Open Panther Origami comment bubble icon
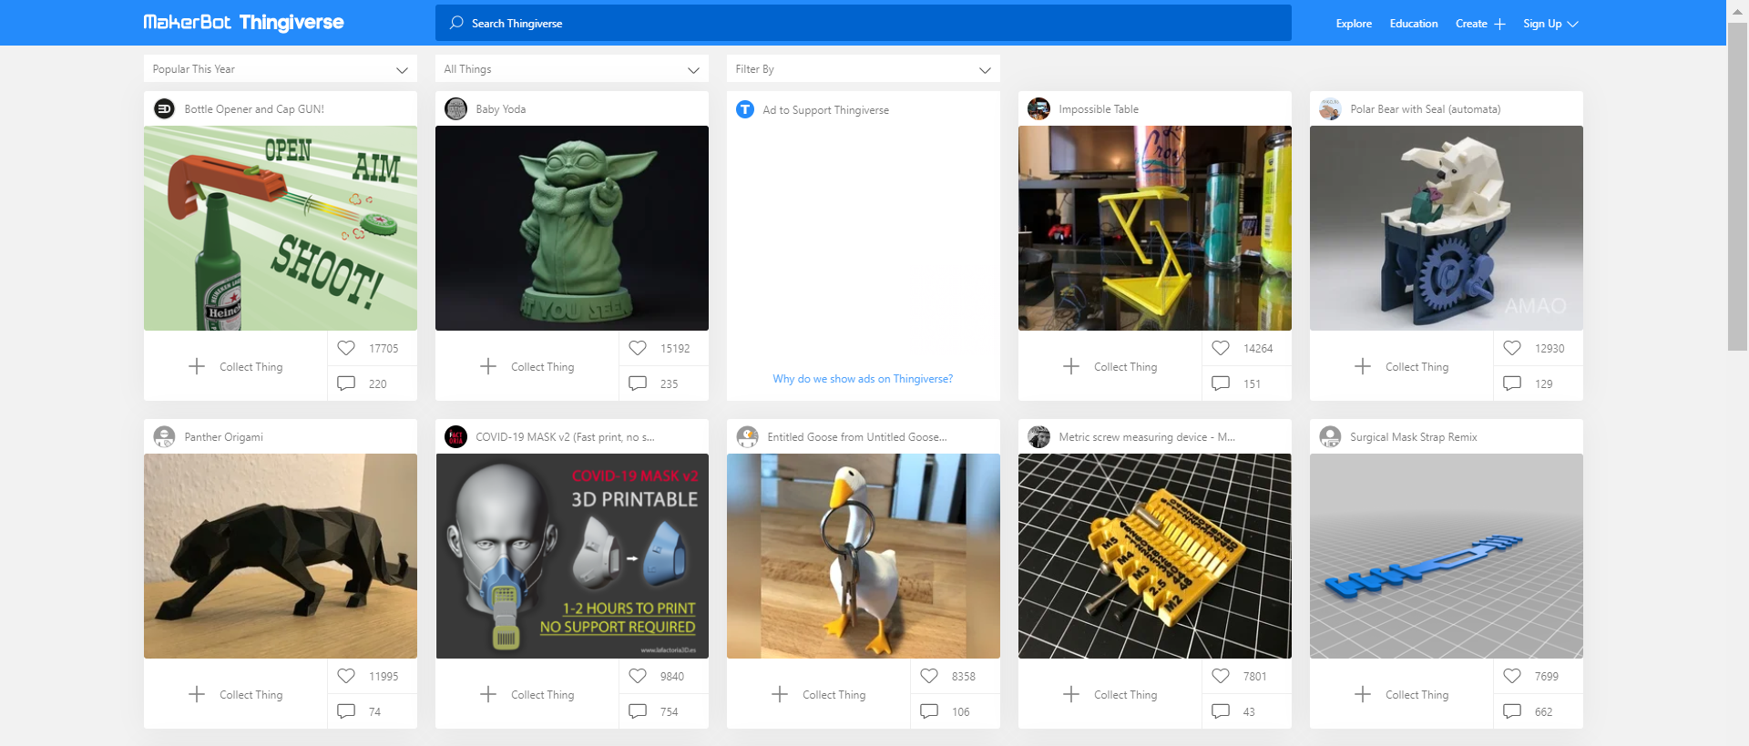The height and width of the screenshot is (746, 1749). [x=346, y=711]
